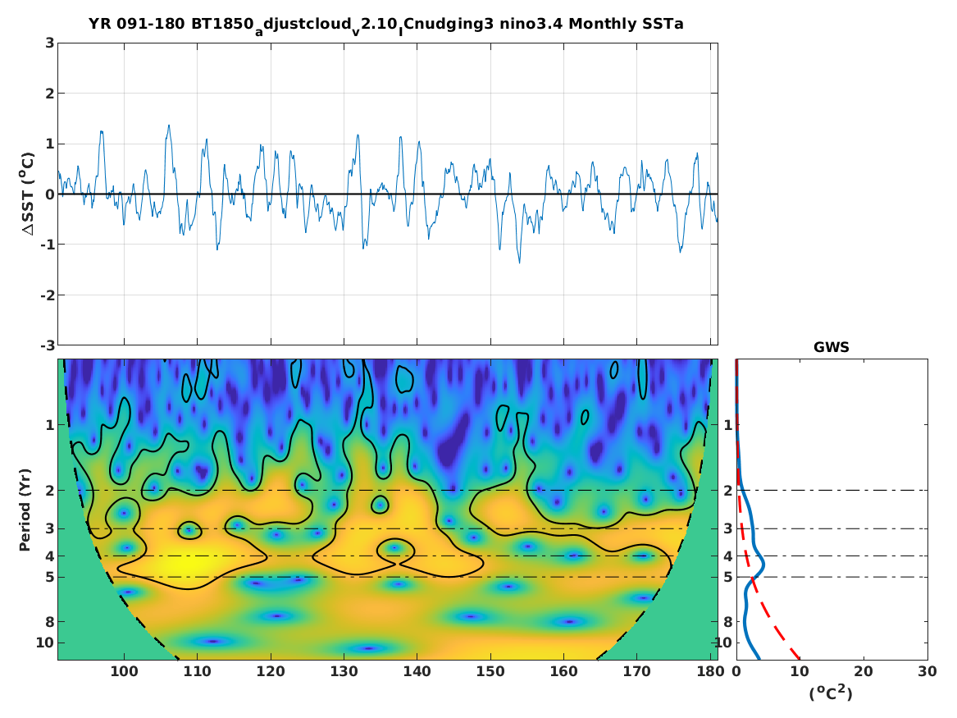Click the x-axis tick label '130'
Screen dimensions: 957x718
pos(344,671)
